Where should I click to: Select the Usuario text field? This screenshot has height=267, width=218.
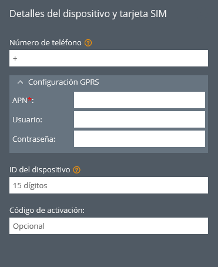point(139,119)
